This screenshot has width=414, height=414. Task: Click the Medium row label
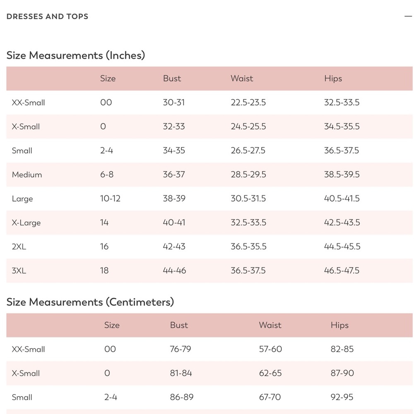point(26,175)
